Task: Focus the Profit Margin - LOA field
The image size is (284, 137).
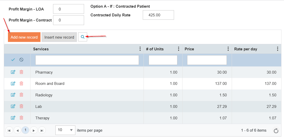Action: tap(68, 9)
